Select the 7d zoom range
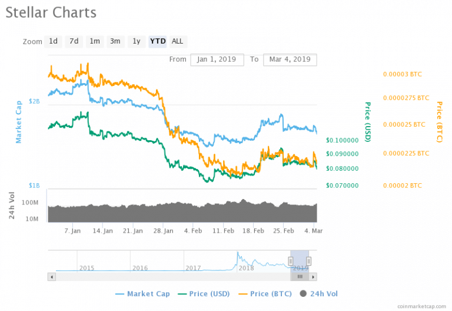Image resolution: width=452 pixels, height=311 pixels. pyautogui.click(x=74, y=42)
